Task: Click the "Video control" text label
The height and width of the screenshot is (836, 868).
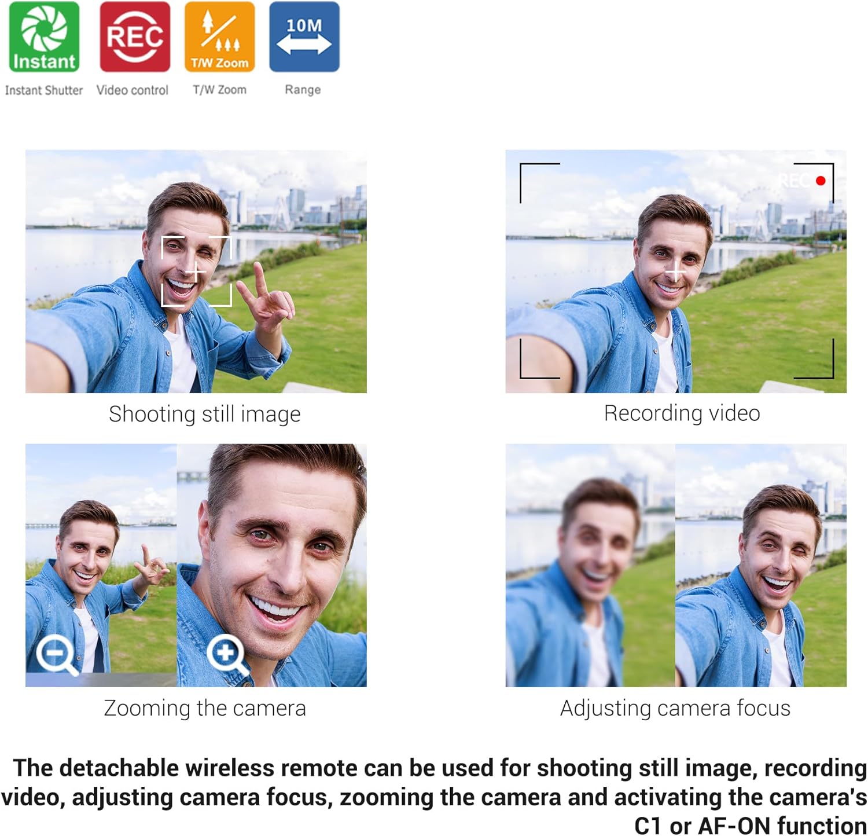Action: click(132, 90)
